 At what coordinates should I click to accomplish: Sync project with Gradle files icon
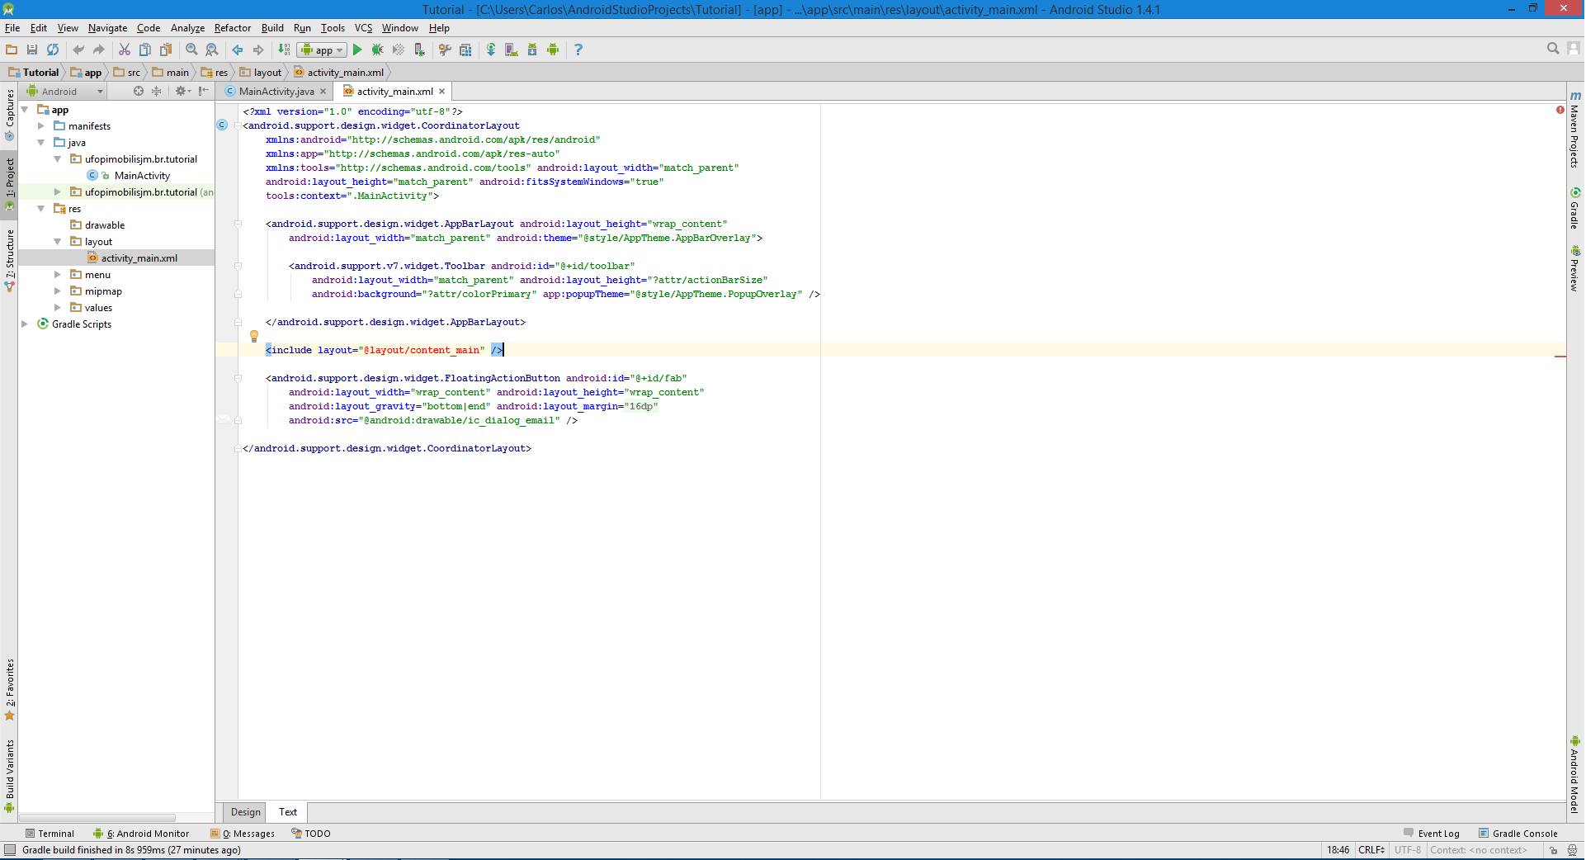(x=491, y=50)
